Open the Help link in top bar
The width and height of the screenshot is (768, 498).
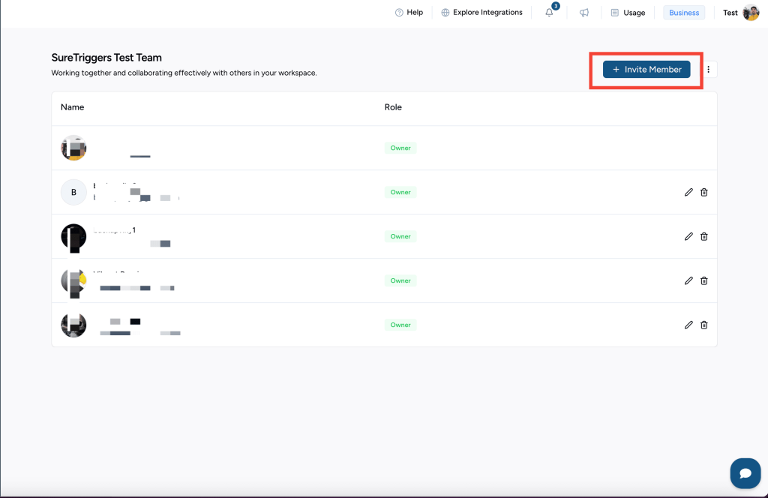coord(409,13)
